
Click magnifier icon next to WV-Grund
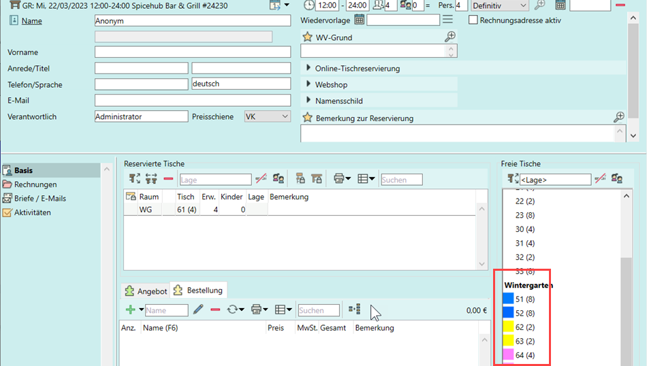pyautogui.click(x=449, y=37)
